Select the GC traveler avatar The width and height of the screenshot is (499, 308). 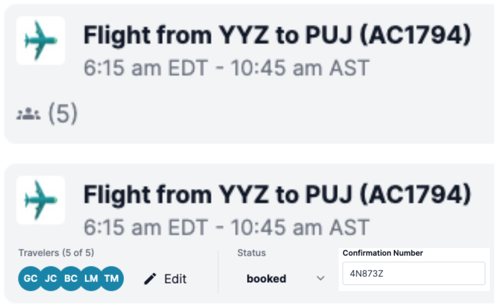(30, 278)
